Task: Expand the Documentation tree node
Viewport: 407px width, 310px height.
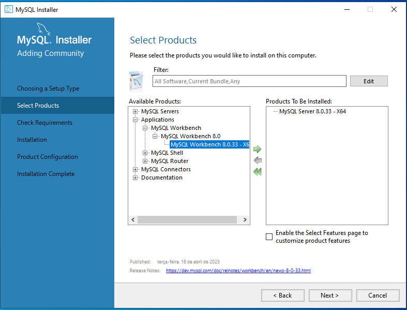Action: pyautogui.click(x=135, y=178)
